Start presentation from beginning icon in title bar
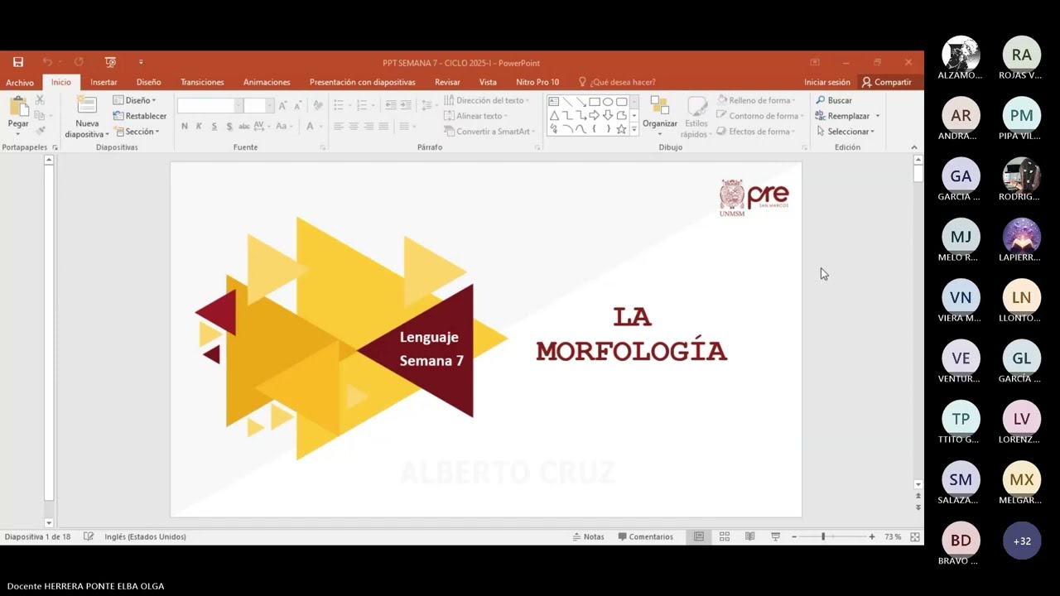 pos(110,62)
